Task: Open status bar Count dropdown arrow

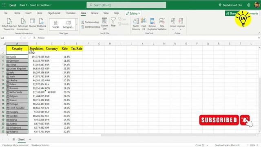Action: [207, 145]
